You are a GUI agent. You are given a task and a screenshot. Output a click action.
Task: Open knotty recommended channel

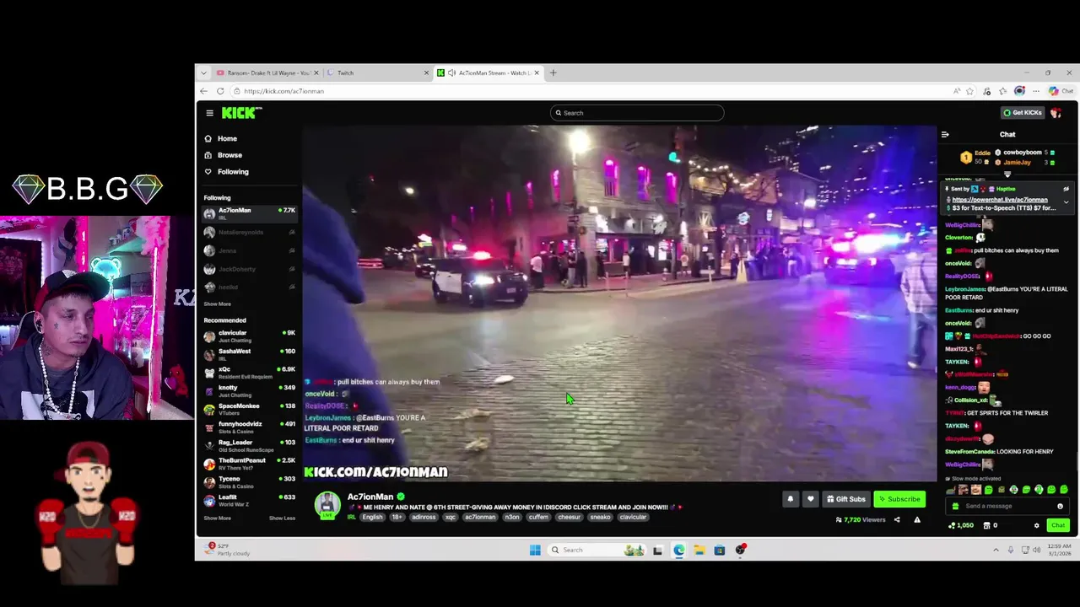coord(249,391)
